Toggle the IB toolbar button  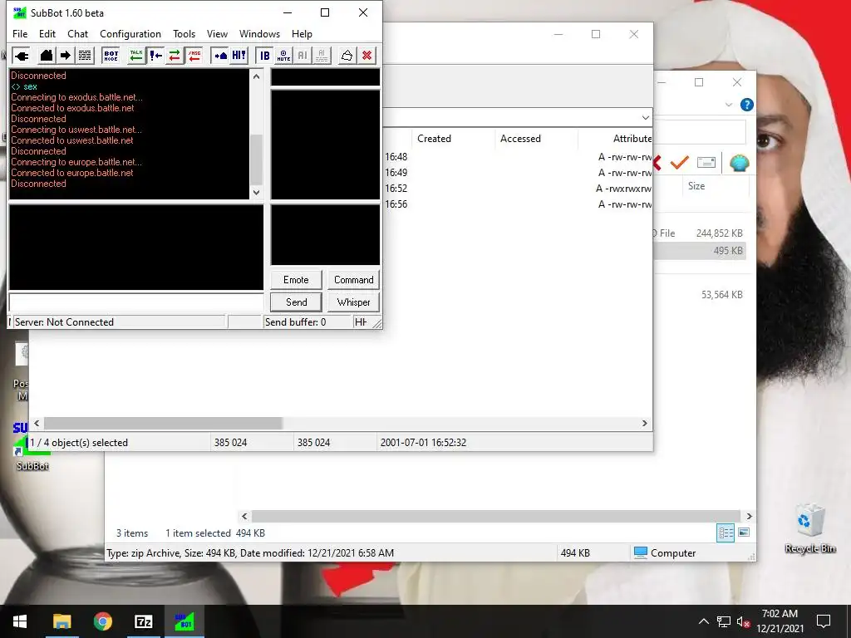pos(265,56)
